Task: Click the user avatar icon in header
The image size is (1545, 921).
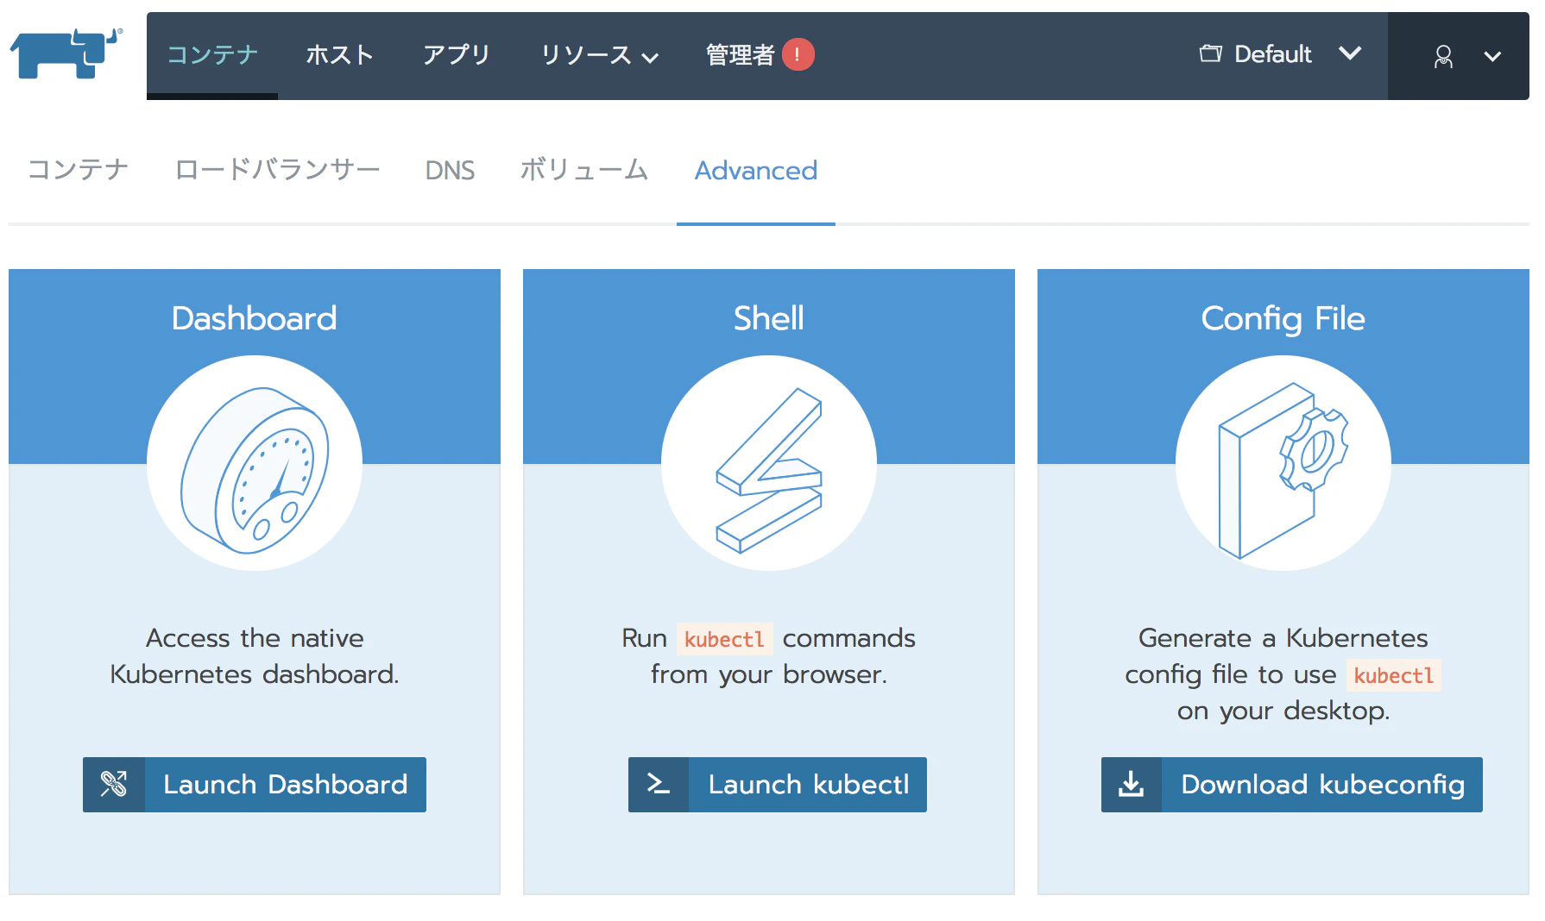Action: 1442,57
